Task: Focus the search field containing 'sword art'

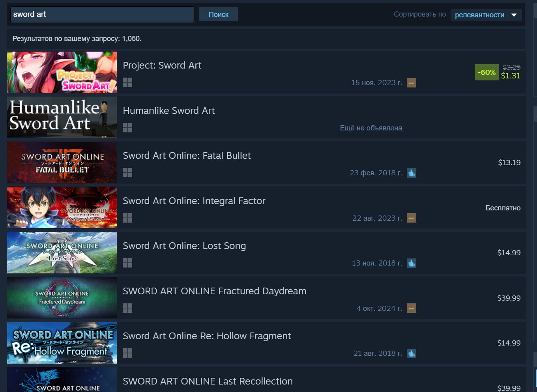Action: coord(102,14)
